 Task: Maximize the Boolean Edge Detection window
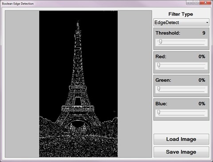pos(196,3)
